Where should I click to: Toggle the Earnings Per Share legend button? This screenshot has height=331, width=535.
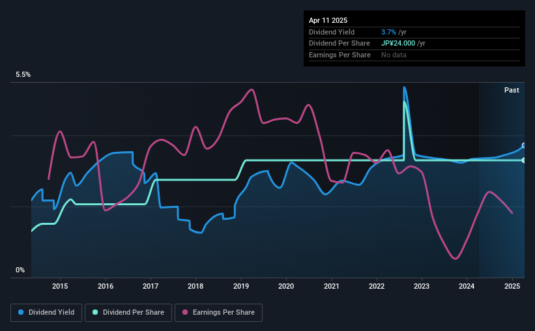click(218, 313)
